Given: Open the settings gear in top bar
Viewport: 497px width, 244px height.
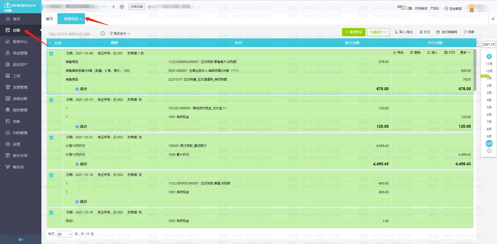Looking at the screenshot, I should [x=122, y=7].
